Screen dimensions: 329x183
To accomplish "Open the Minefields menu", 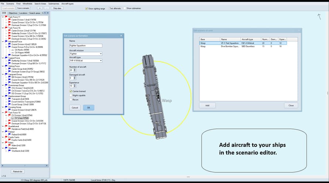I will pos(28,3).
